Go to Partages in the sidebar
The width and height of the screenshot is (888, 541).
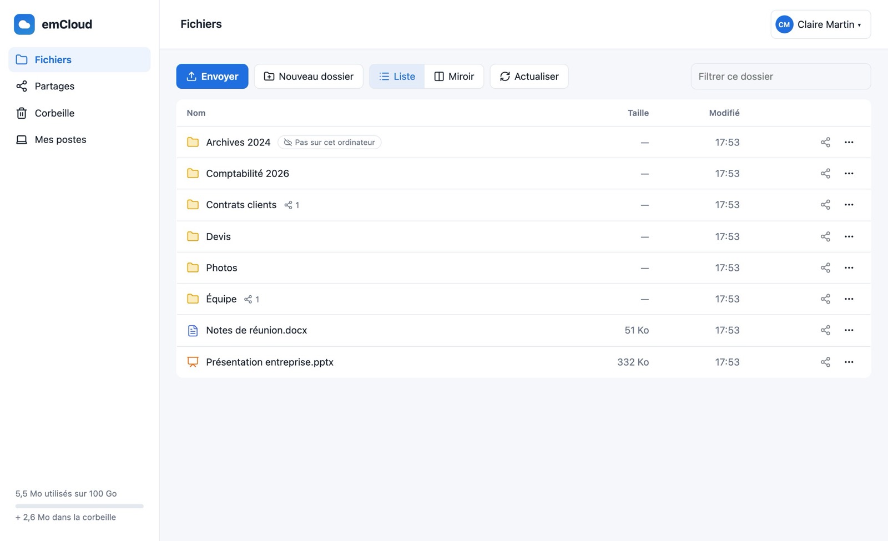[x=79, y=86]
